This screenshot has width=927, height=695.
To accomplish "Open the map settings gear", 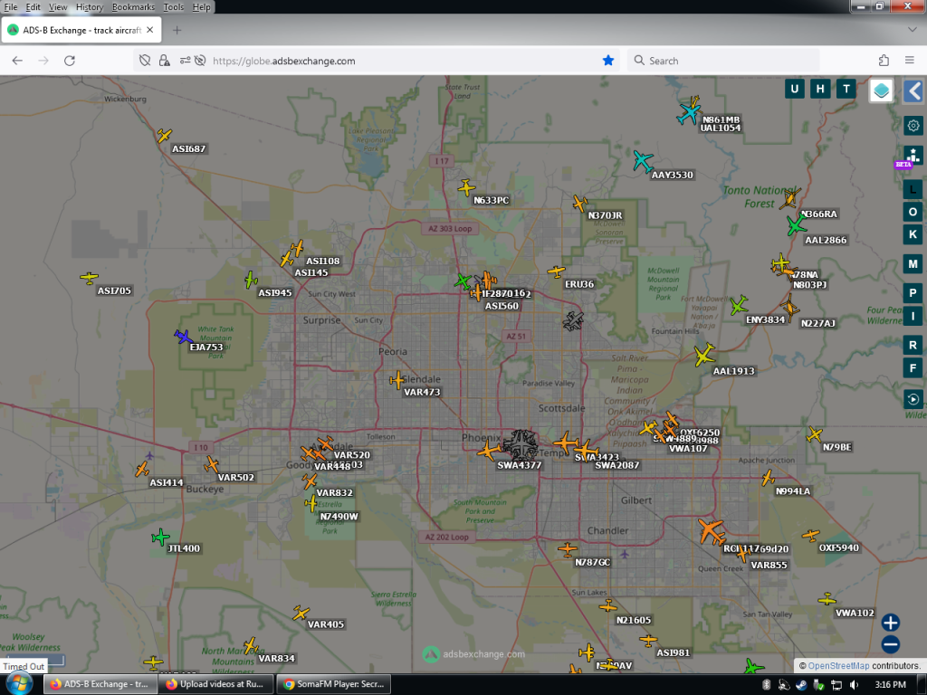I will [x=913, y=126].
